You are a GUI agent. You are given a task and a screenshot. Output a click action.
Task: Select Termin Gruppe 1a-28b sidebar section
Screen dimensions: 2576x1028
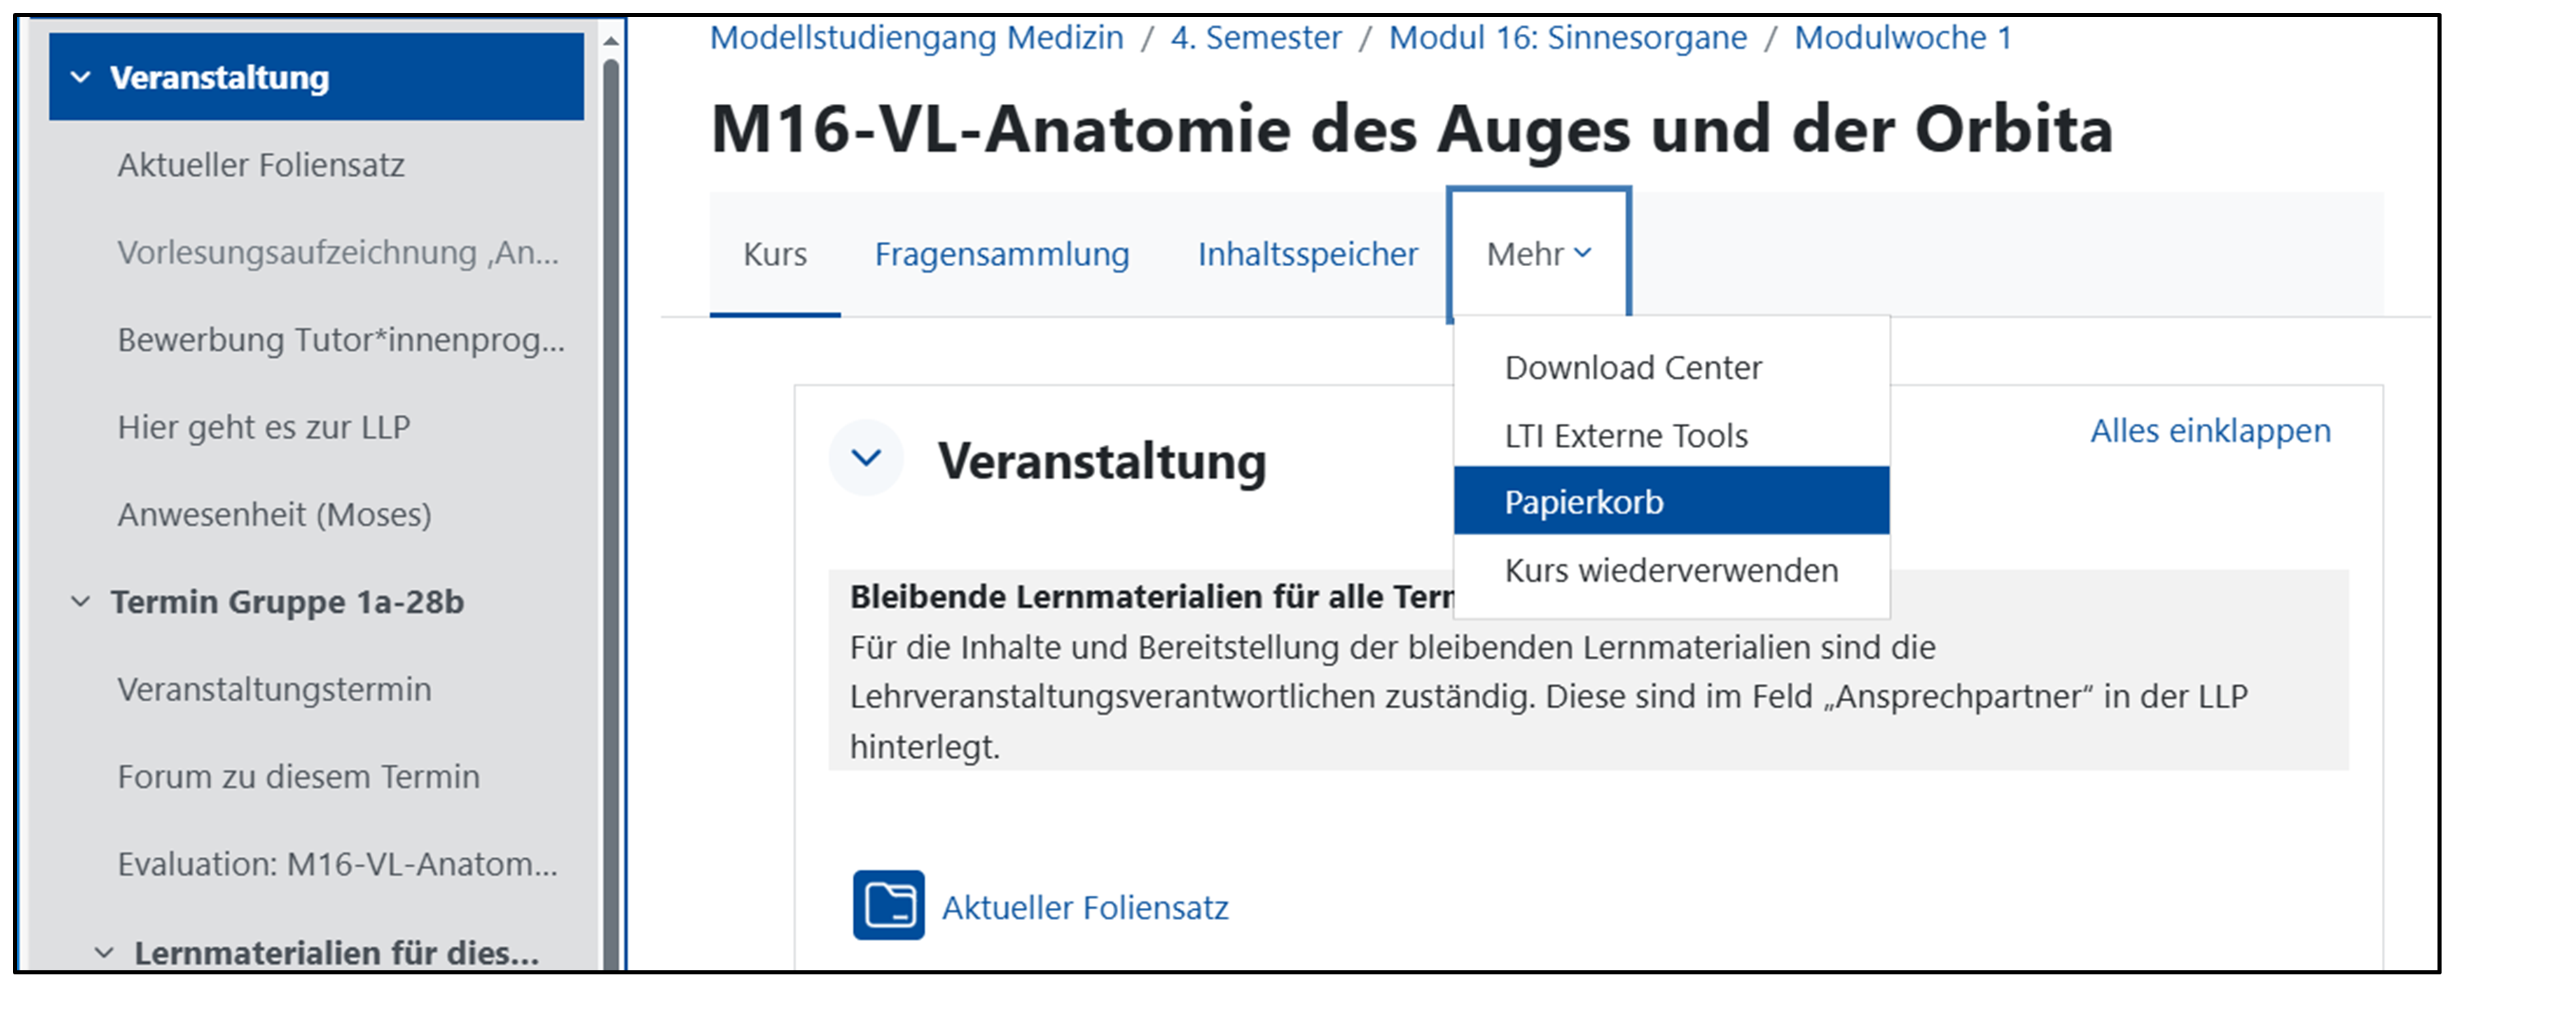tap(287, 602)
